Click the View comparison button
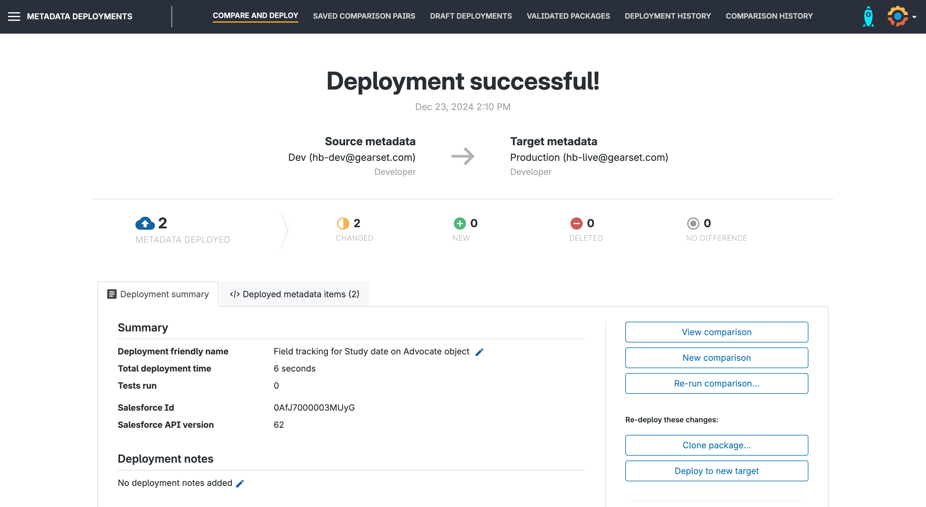Screen dimensions: 926x507 pos(716,332)
